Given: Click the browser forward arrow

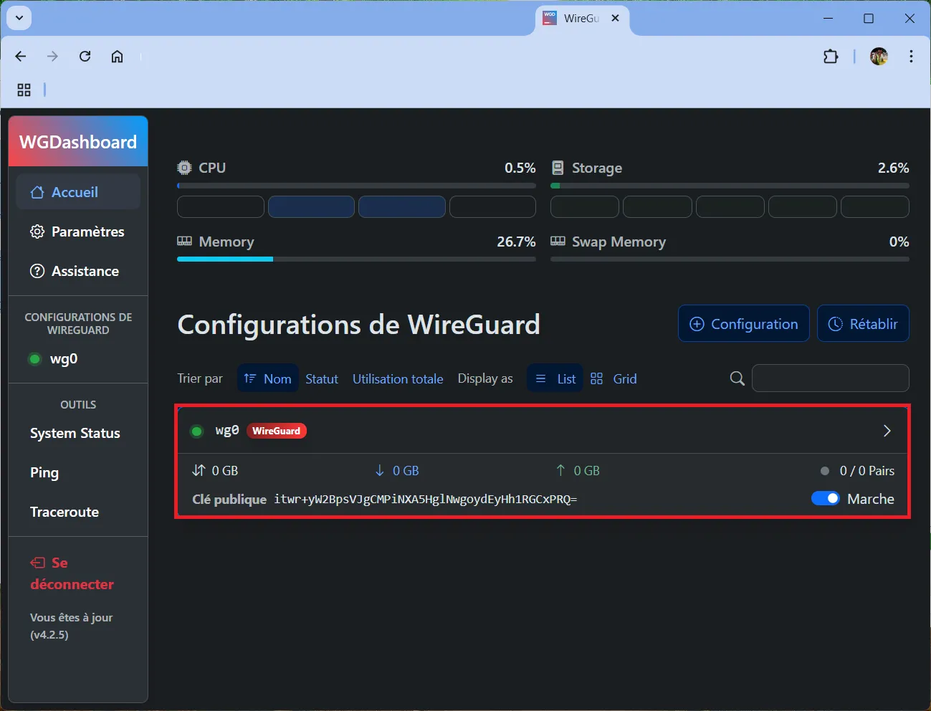Looking at the screenshot, I should tap(52, 56).
